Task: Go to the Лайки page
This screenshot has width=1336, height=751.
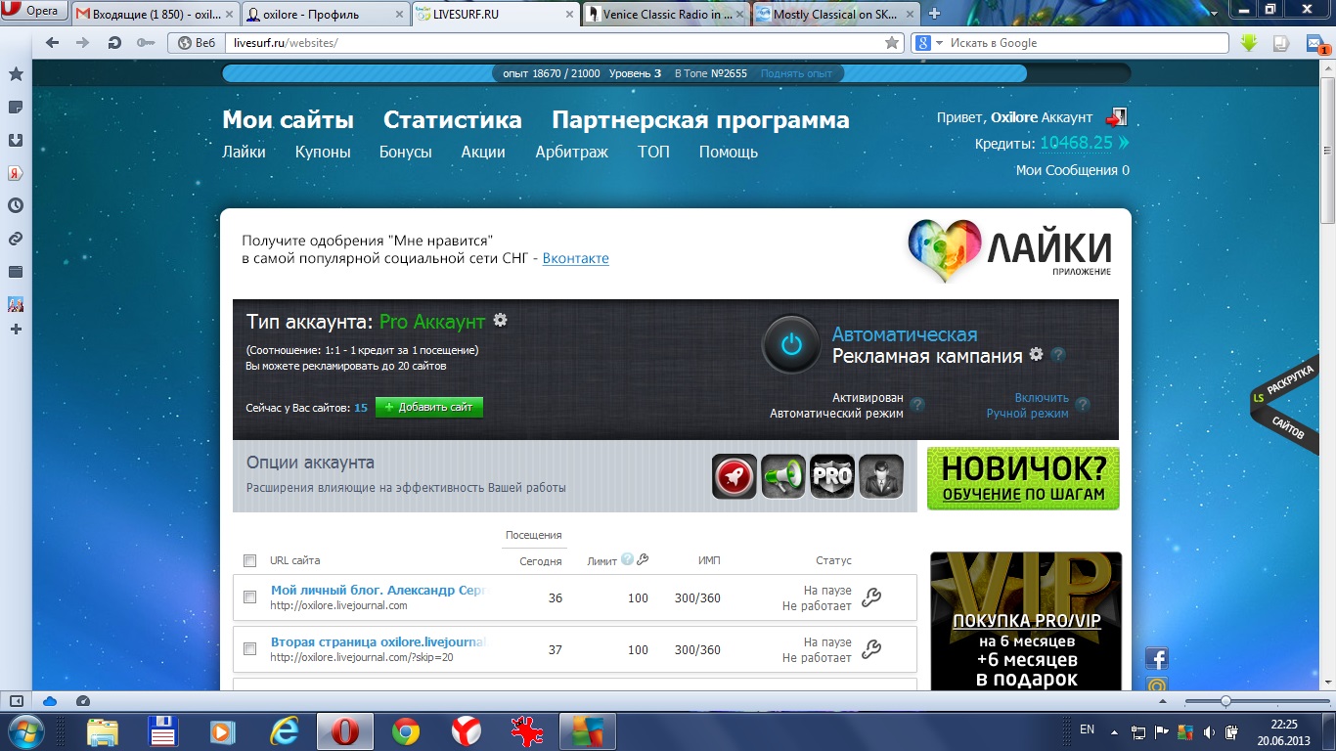Action: [x=244, y=152]
